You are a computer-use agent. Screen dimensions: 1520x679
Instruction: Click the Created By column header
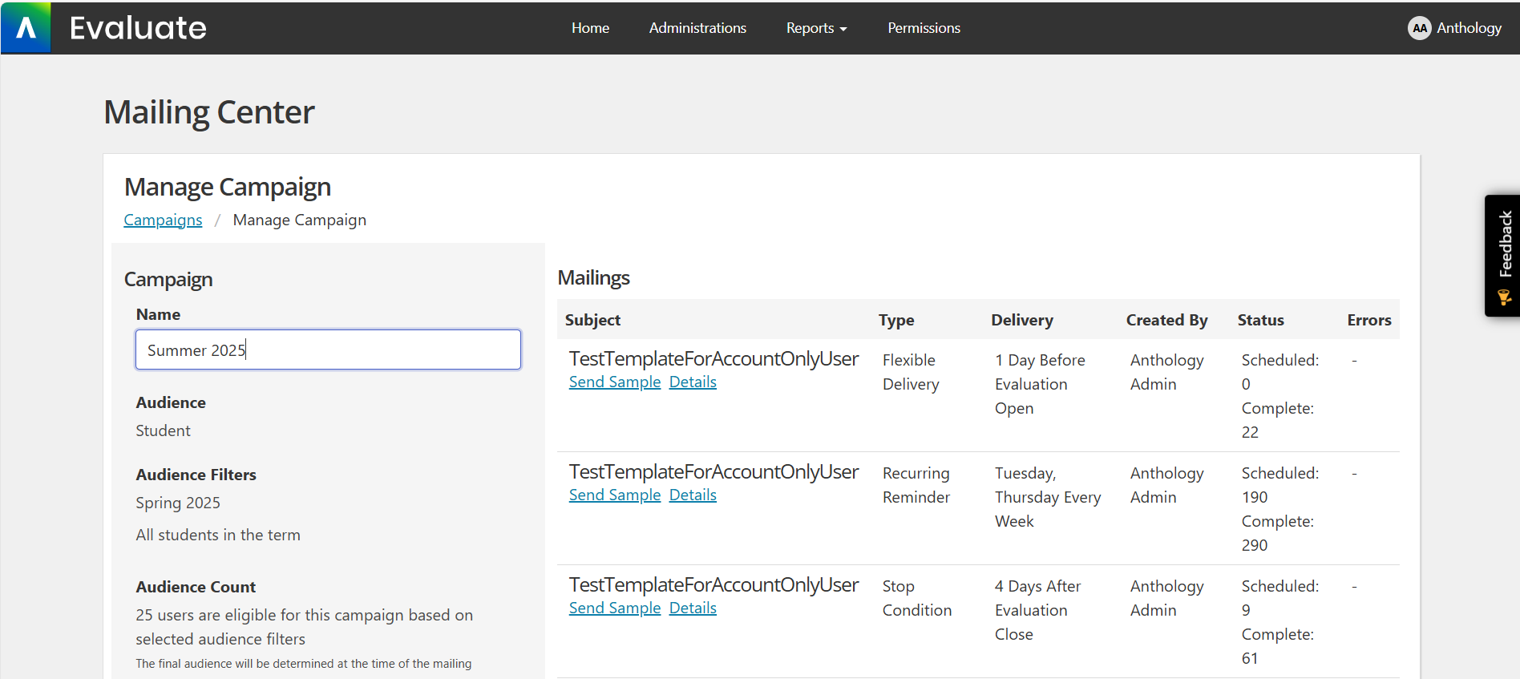(1166, 320)
